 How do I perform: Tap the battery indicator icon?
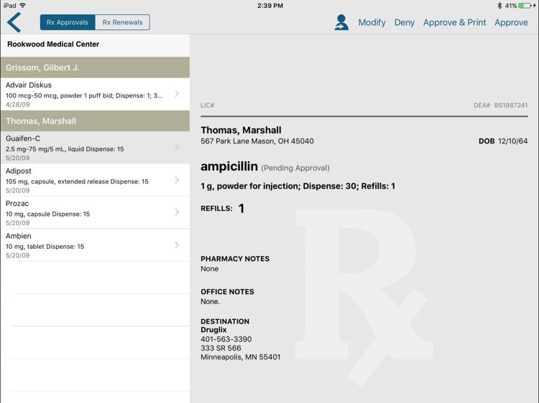(526, 6)
